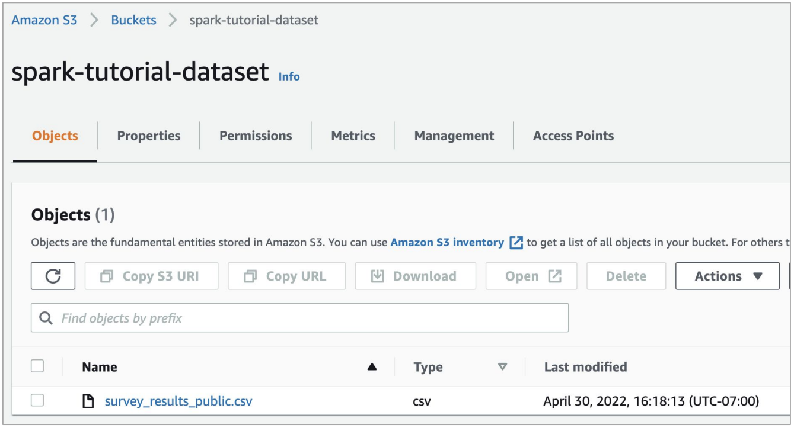Screen dimensions: 794x428
Task: Focus the Find objects by prefix field
Action: (308, 318)
